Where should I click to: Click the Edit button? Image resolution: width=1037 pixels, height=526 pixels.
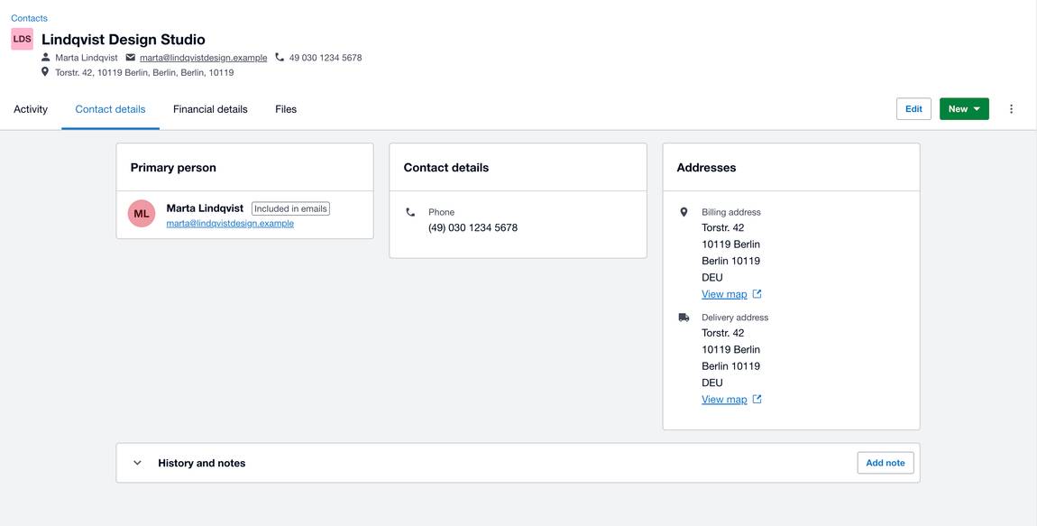(x=913, y=109)
